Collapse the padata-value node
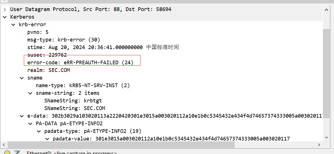Screen dimensions: 334x154 [x=47, y=139]
